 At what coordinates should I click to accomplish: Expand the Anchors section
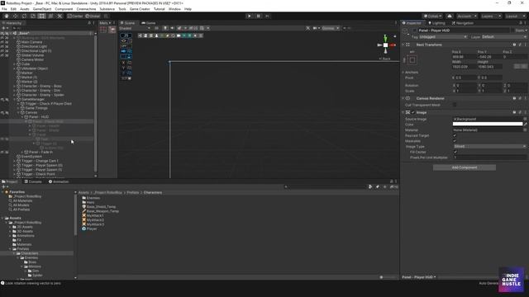(403, 73)
